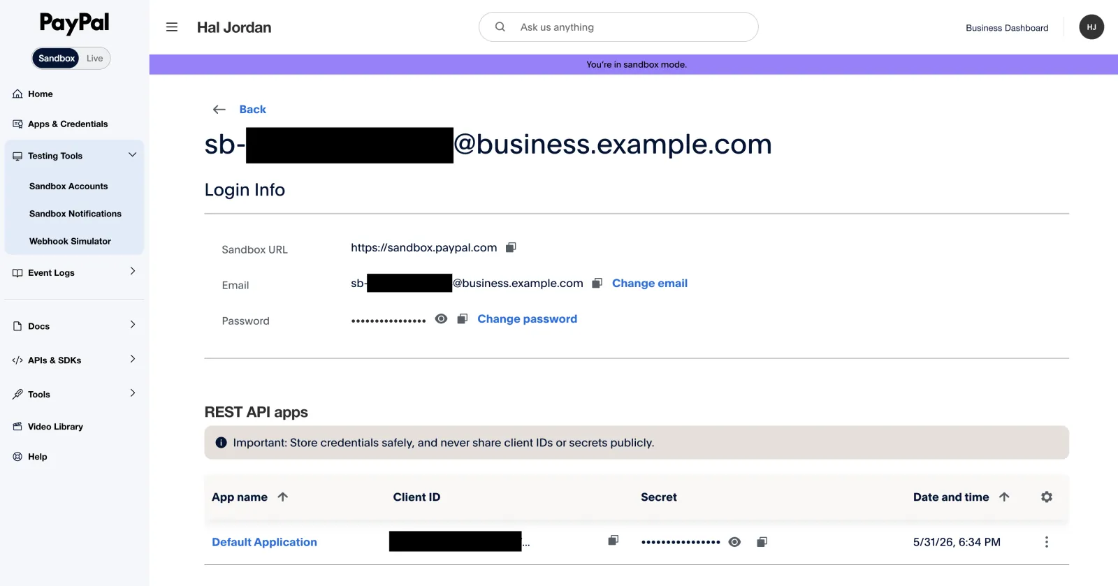
Task: Click the 5/31/26, 6:34 PM date
Action: [x=957, y=542]
